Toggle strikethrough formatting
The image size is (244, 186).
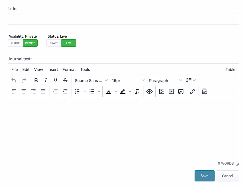pyautogui.click(x=65, y=80)
